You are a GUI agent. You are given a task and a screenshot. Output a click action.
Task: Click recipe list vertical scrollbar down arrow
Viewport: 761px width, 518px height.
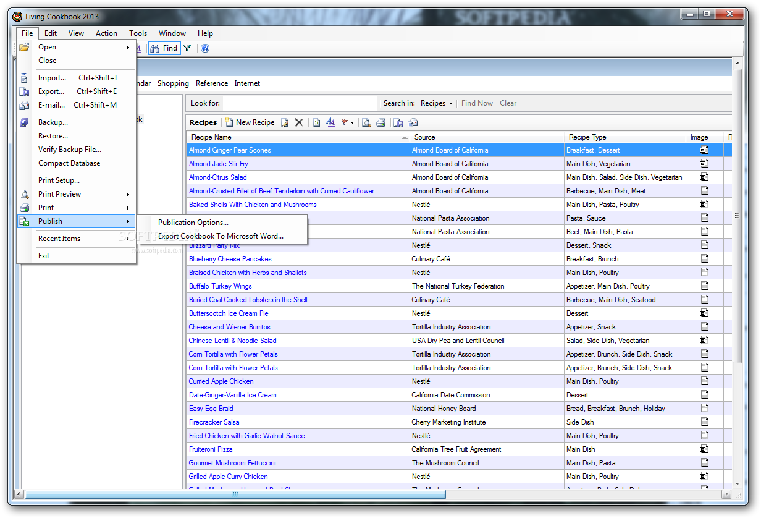point(736,484)
